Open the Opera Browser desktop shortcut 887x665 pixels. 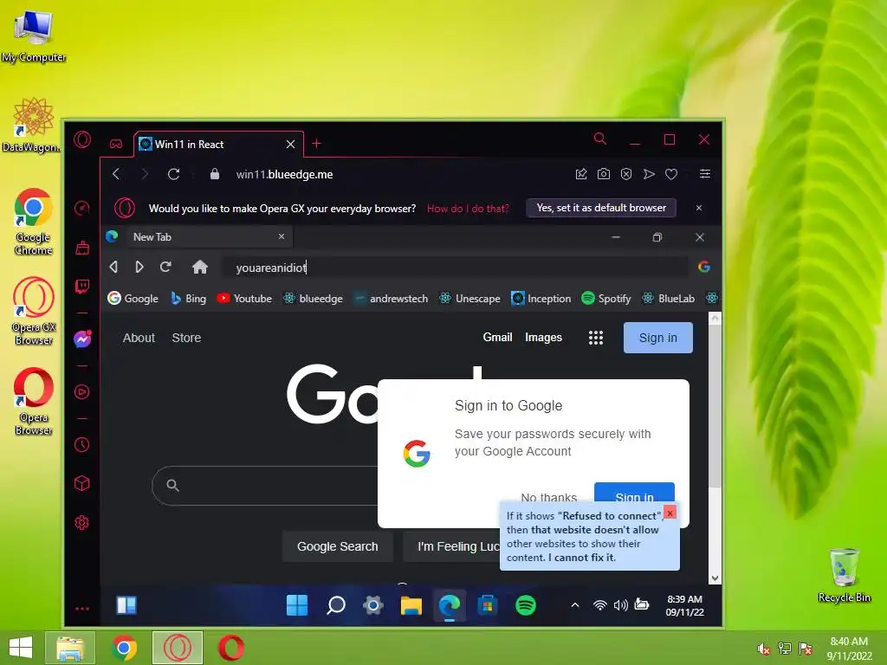click(34, 402)
